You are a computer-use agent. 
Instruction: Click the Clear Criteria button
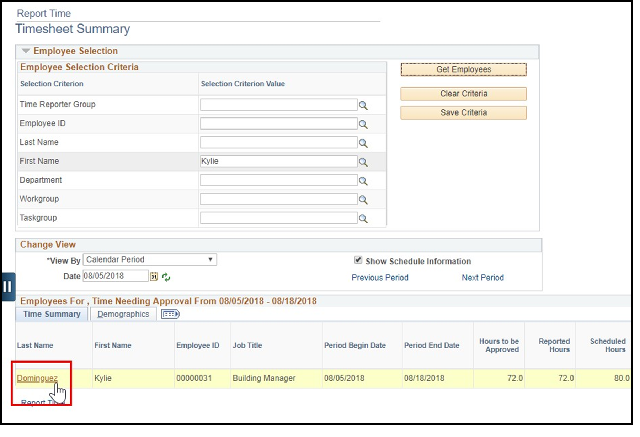pyautogui.click(x=464, y=94)
